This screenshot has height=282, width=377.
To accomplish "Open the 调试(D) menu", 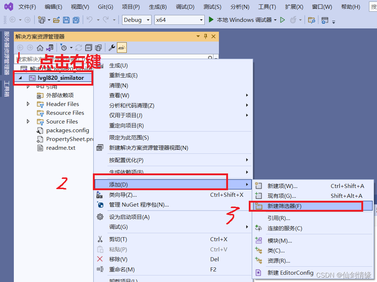I will [185, 7].
